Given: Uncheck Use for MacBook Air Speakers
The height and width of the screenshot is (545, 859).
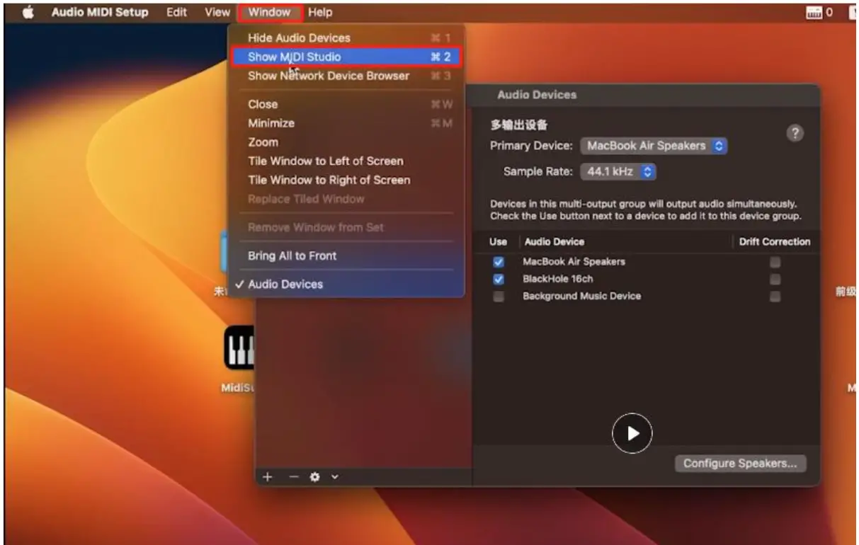Looking at the screenshot, I should (499, 262).
